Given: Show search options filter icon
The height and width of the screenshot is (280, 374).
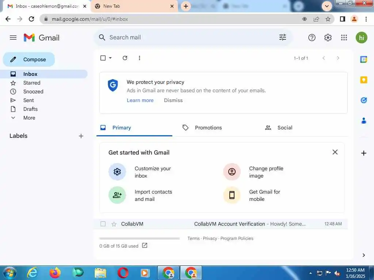Looking at the screenshot, I should coord(283,38).
